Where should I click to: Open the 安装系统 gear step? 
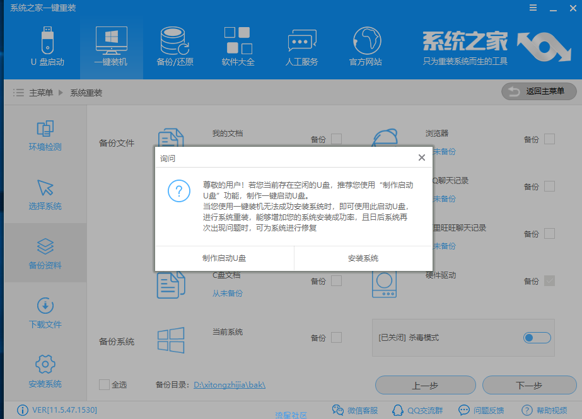(x=45, y=372)
